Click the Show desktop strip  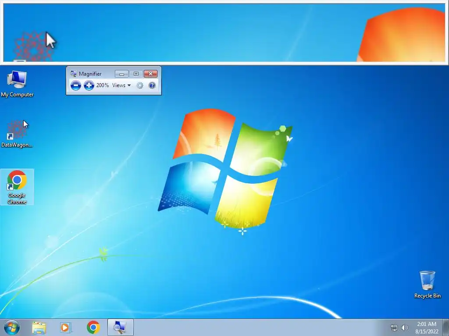(x=446, y=327)
